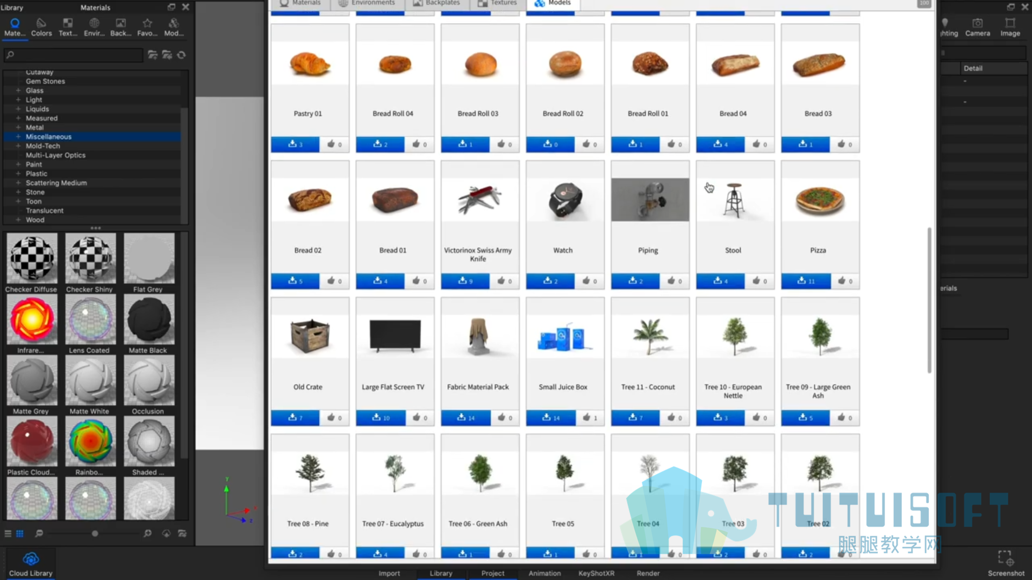
Task: Download the Watch model
Action: tap(550, 281)
